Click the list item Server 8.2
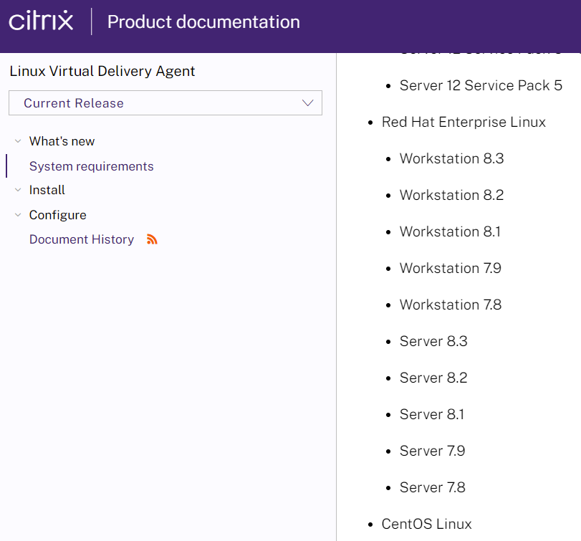581x541 pixels. pos(433,378)
